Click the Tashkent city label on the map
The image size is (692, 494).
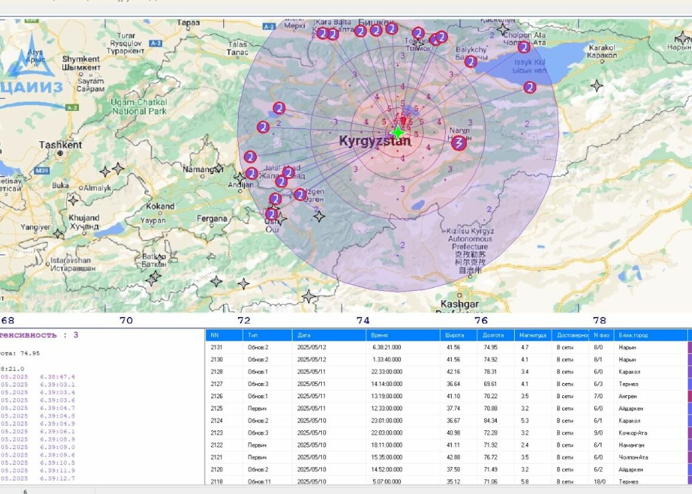[60, 145]
